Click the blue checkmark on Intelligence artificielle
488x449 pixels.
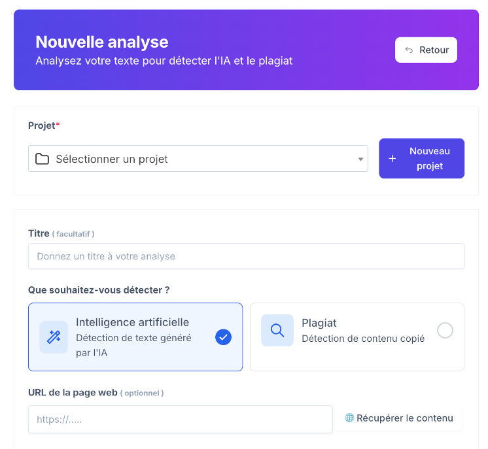coord(223,337)
